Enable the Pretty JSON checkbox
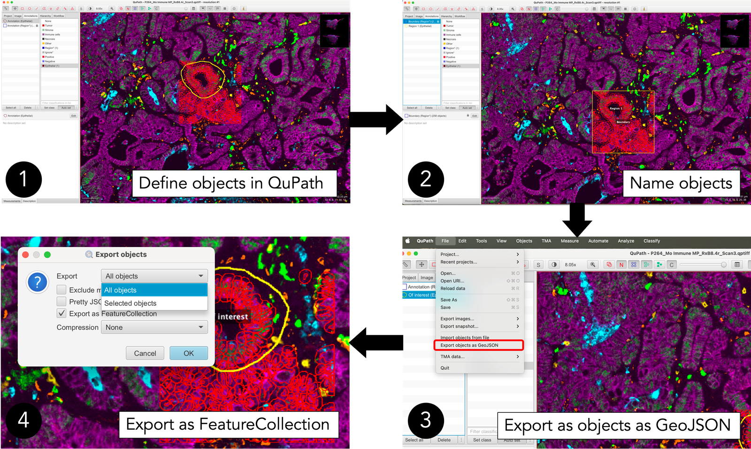 coord(61,302)
